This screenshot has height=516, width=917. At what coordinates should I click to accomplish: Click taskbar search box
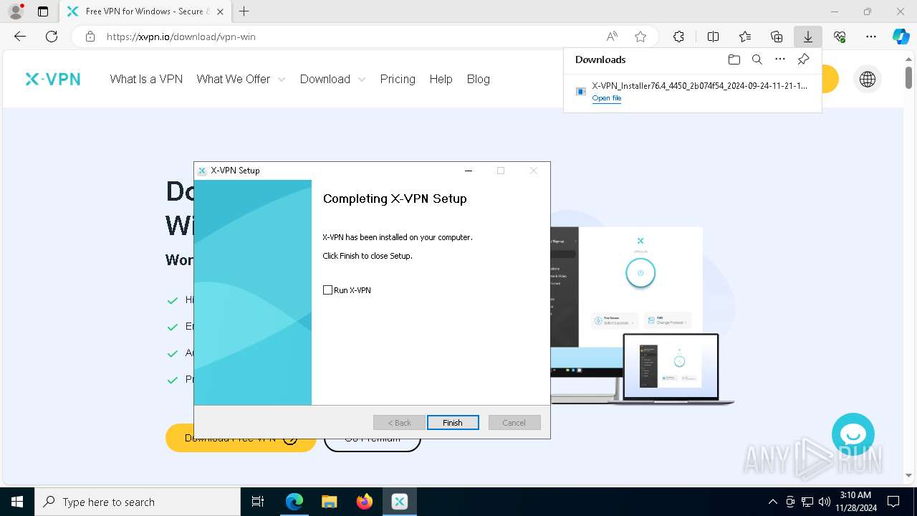tap(137, 502)
